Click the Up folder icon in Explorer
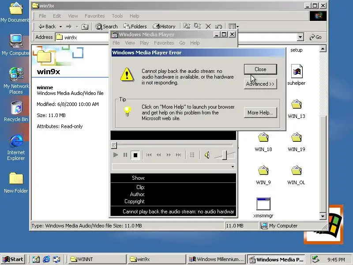 (85, 26)
